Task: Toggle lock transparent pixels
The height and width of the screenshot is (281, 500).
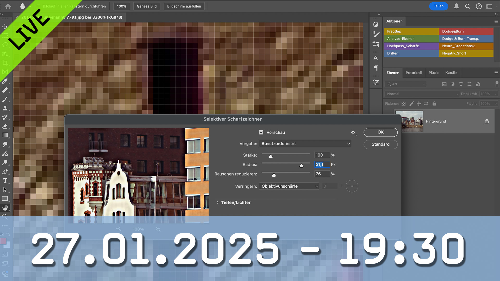Action: pos(403,104)
